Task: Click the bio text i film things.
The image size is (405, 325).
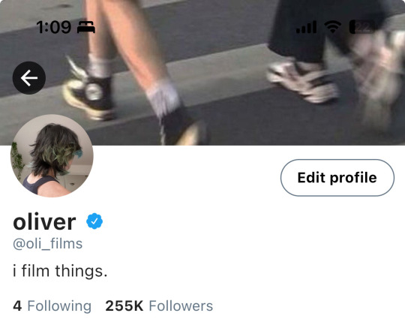Action: coord(60,271)
